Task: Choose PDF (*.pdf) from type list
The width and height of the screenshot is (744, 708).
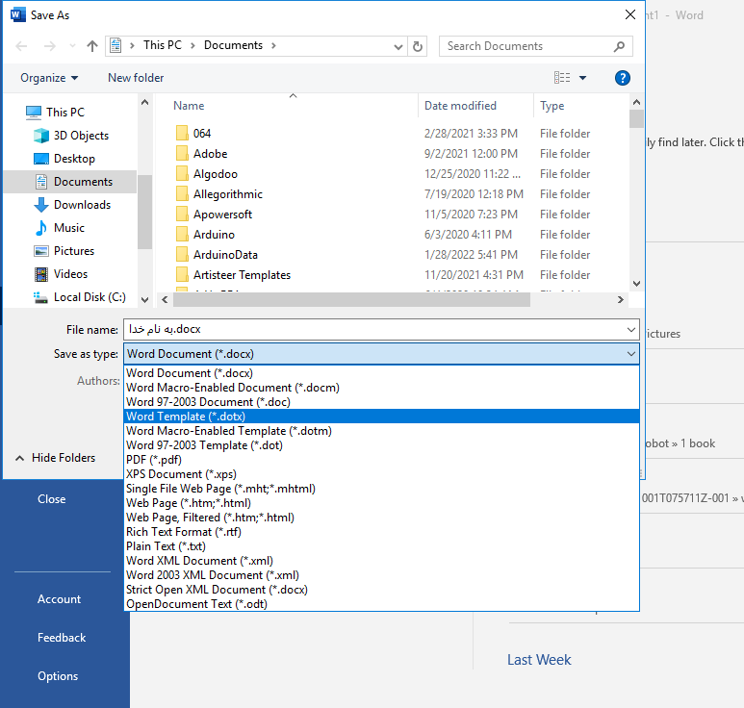Action: coord(154,460)
